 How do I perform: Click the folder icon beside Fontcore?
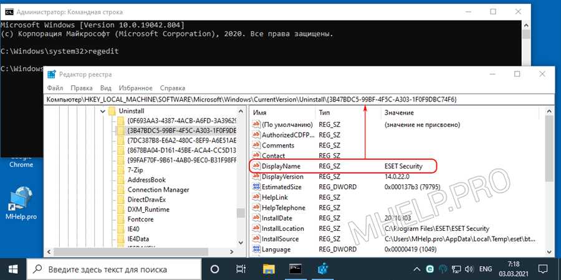[121, 219]
